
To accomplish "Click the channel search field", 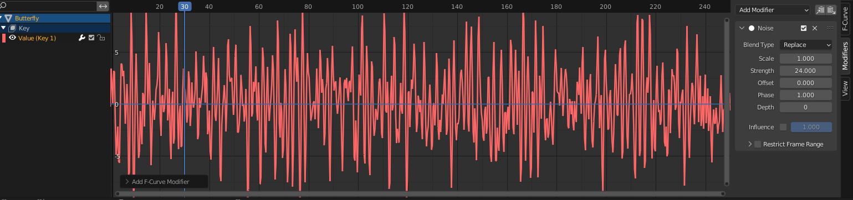I will (x=48, y=6).
